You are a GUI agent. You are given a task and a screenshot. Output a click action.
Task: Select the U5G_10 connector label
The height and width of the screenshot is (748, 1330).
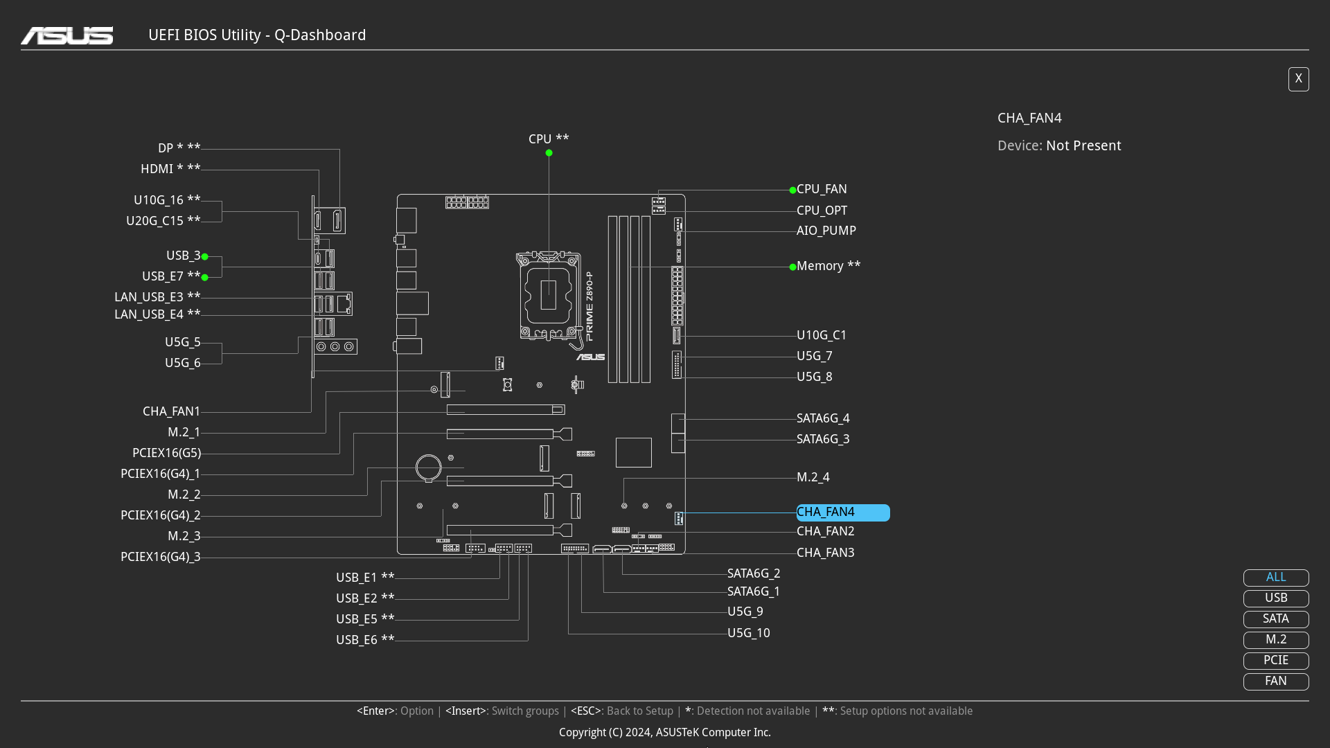[x=749, y=633]
